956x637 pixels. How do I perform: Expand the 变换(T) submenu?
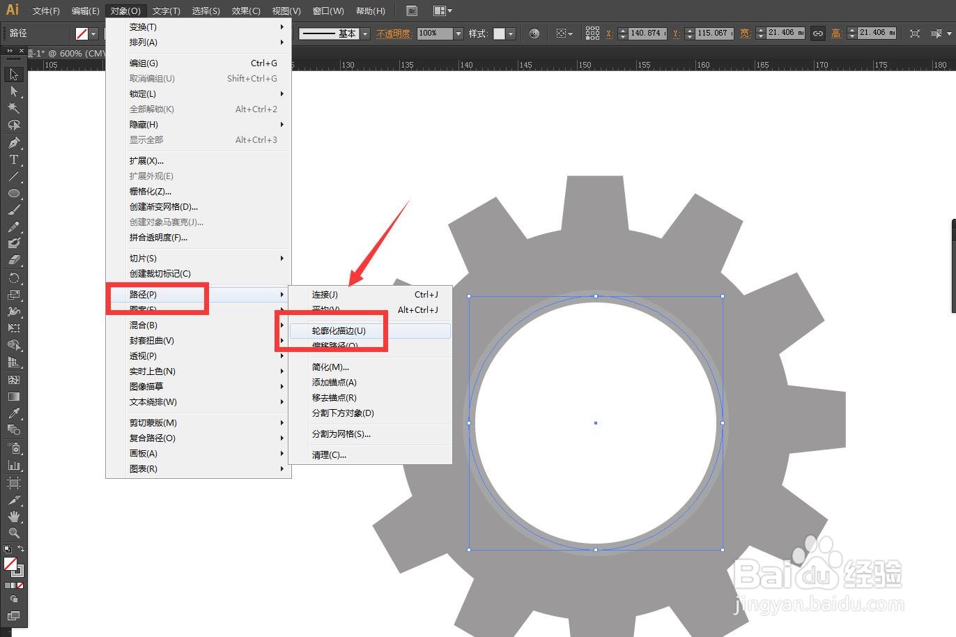pyautogui.click(x=199, y=26)
